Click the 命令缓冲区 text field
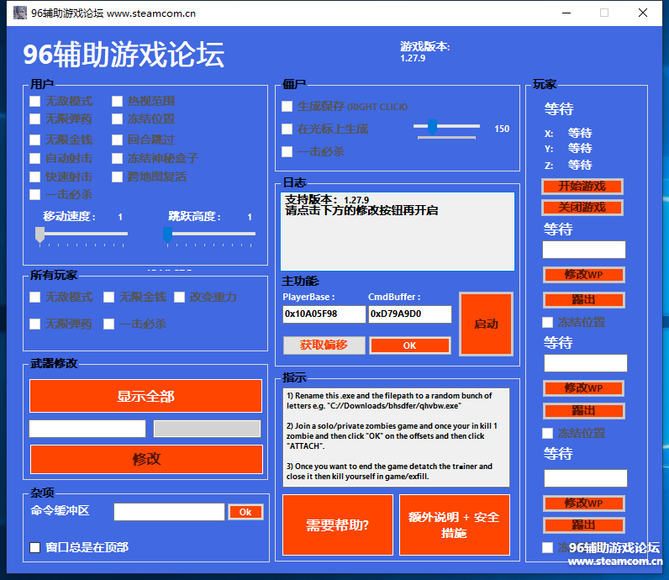Image resolution: width=669 pixels, height=580 pixels. [169, 512]
